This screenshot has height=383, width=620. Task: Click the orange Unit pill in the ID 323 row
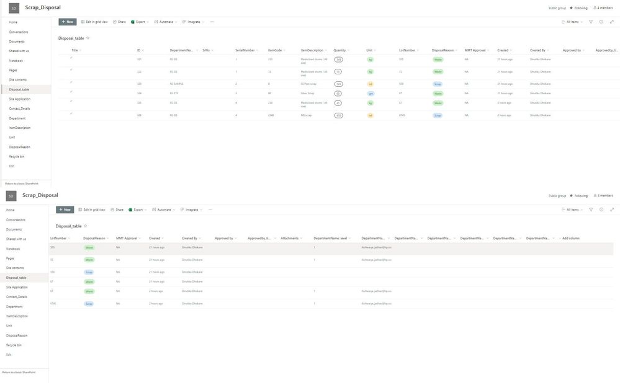point(370,84)
